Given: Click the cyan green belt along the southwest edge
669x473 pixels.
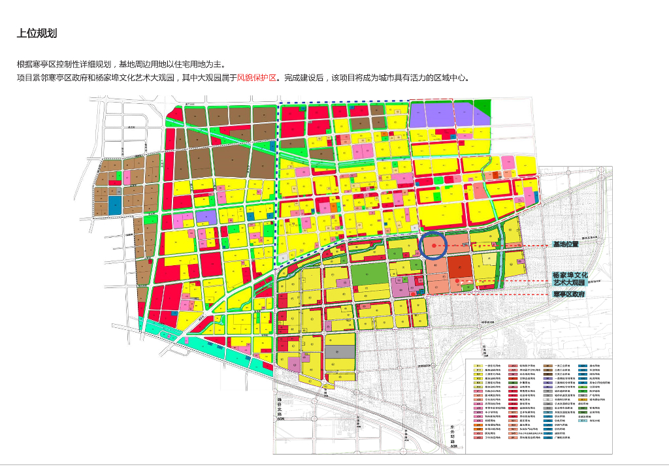Looking at the screenshot, I should pos(204,345).
